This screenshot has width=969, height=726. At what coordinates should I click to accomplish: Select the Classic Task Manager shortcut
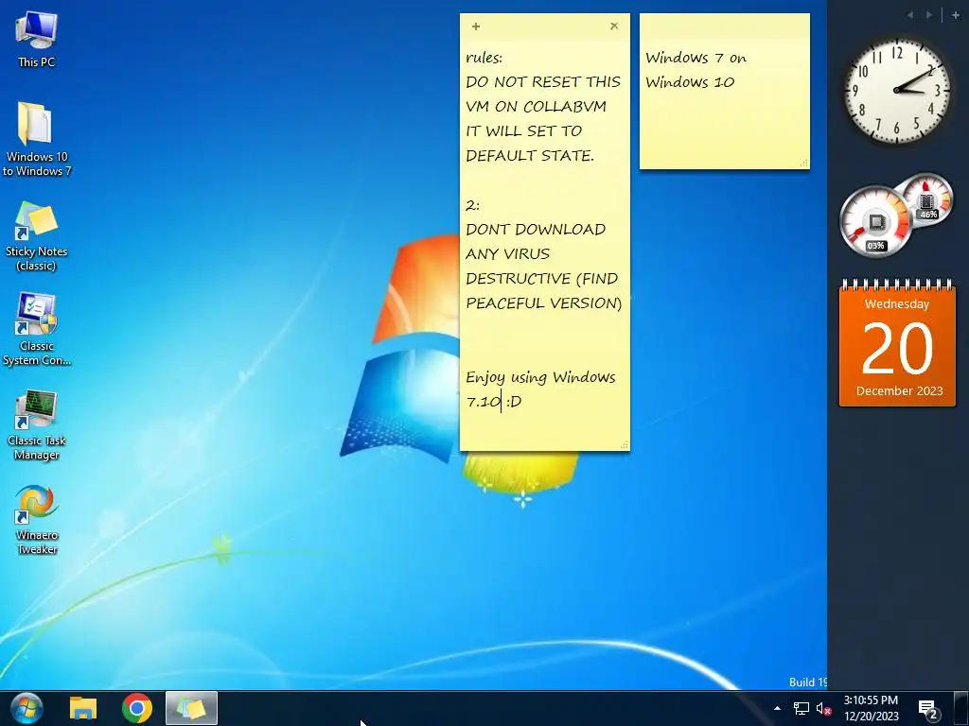pyautogui.click(x=36, y=424)
